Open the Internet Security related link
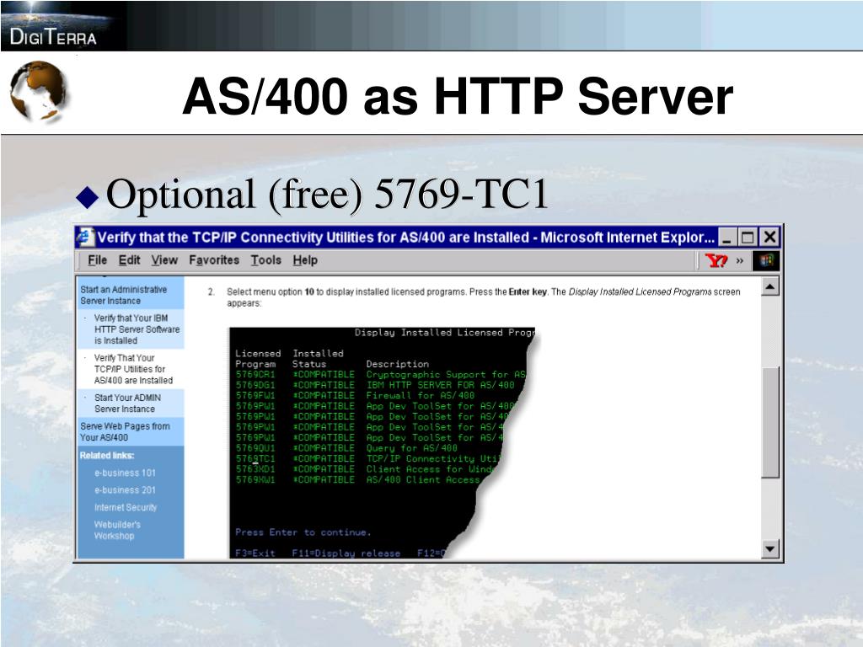The width and height of the screenshot is (863, 647). 126,507
